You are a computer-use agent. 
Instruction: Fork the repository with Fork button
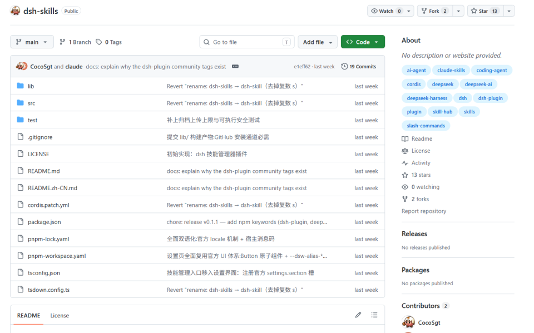pyautogui.click(x=435, y=11)
